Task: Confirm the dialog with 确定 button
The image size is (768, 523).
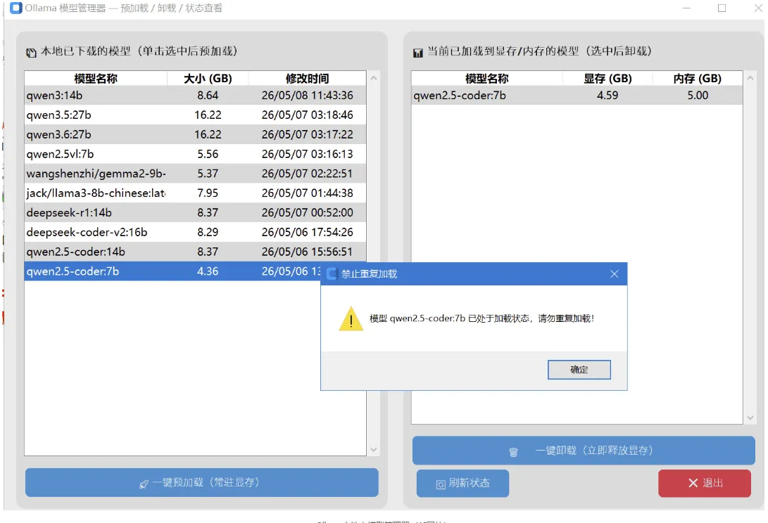Action: click(x=579, y=370)
